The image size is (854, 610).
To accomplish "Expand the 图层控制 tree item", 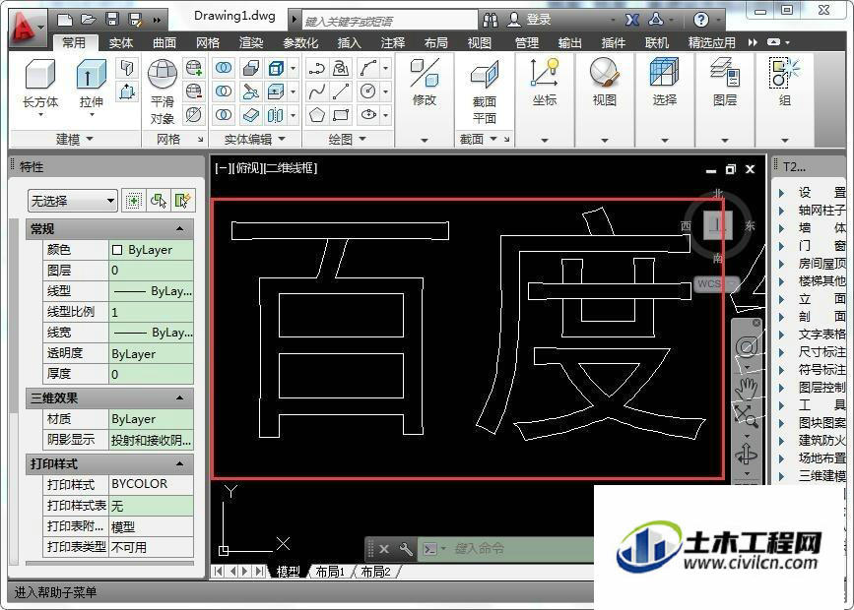I will 781,388.
